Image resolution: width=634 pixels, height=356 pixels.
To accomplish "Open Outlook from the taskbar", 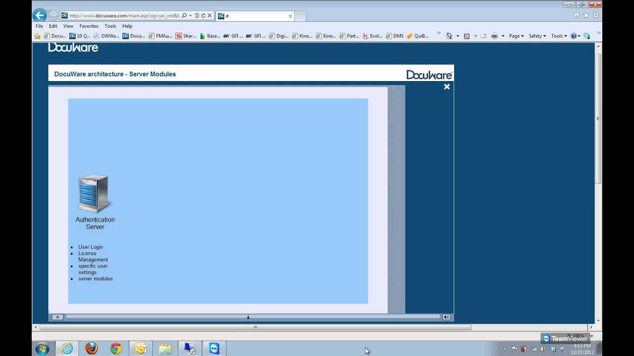I will [x=140, y=349].
